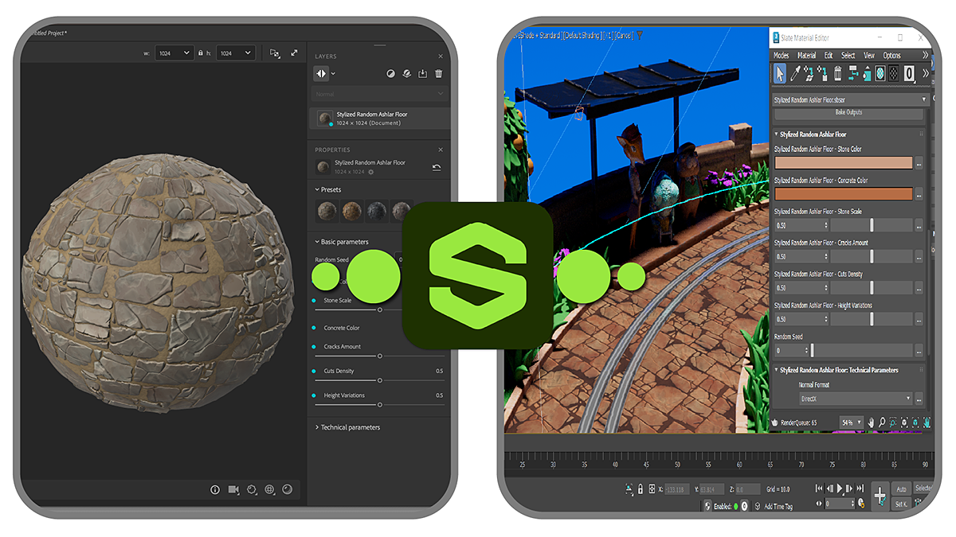This screenshot has height=537, width=956.
Task: Select the first stone preset thumbnail
Action: [x=327, y=212]
